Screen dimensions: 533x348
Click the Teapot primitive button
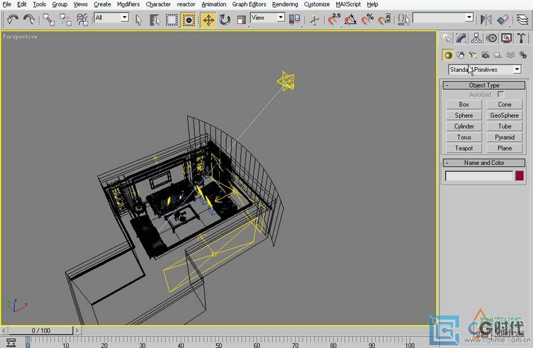coord(464,148)
